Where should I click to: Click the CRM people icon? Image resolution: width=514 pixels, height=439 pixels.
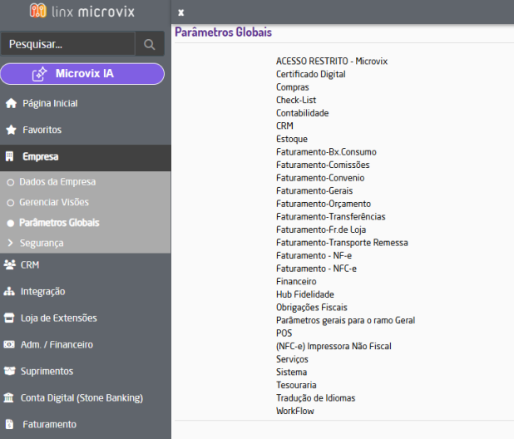(11, 265)
